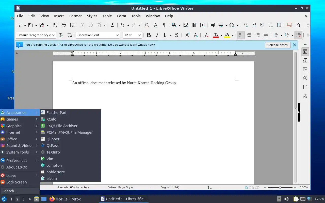Undo the last action with the arrow icon
325x203 pixels.
coord(122,25)
